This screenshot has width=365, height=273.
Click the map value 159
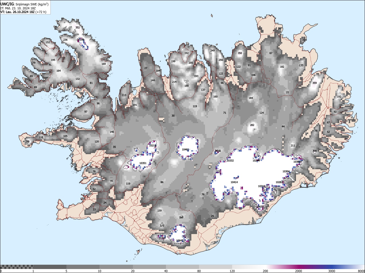(159, 211)
